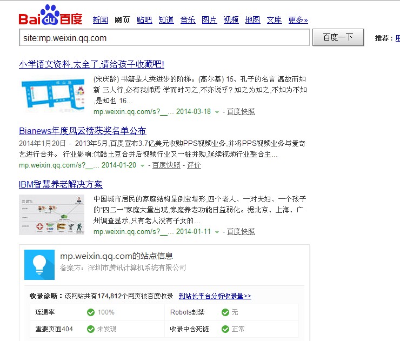
Task: Click green URL of 2014-03-18 result
Action: [134, 112]
